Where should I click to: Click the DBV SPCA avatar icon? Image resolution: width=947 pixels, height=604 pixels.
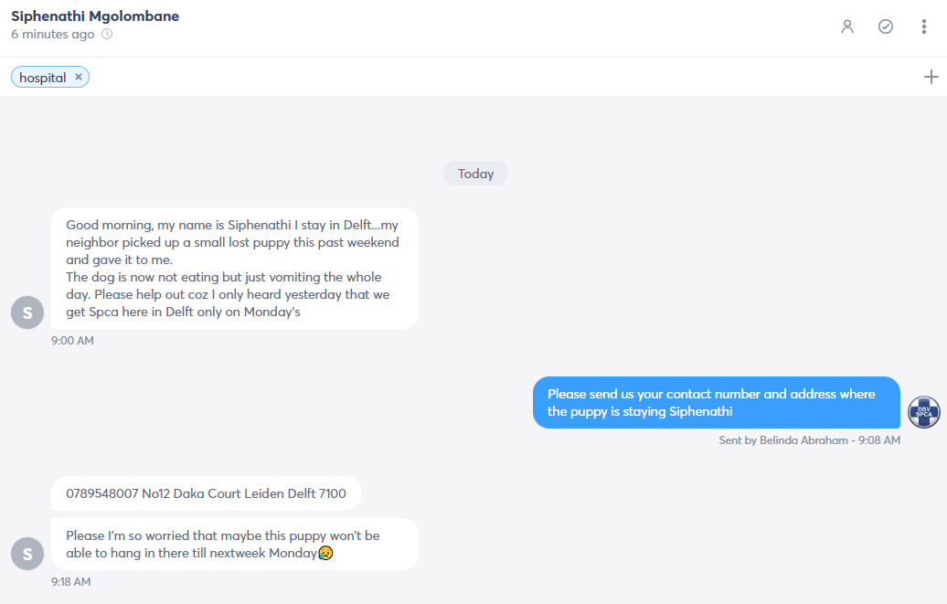[x=924, y=412]
